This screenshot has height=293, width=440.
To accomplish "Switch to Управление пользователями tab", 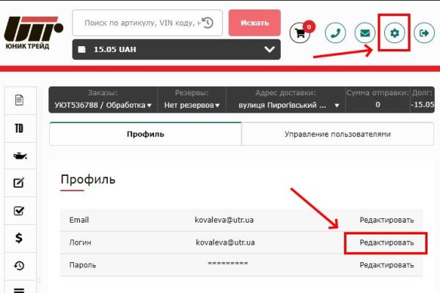I will pyautogui.click(x=337, y=134).
